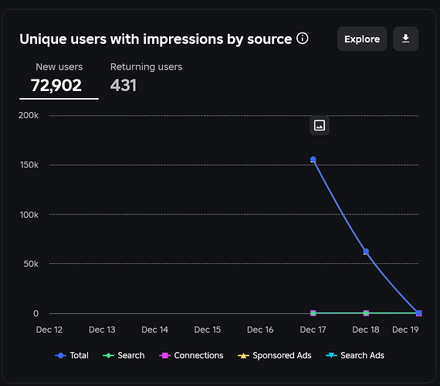
Task: Click the info icon beside the chart title
Action: 303,38
